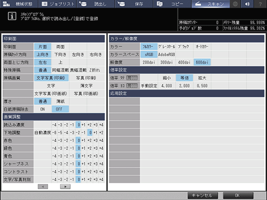The image size is (267, 200).
Task: Go to previous page with left arrow
Action: (43, 187)
